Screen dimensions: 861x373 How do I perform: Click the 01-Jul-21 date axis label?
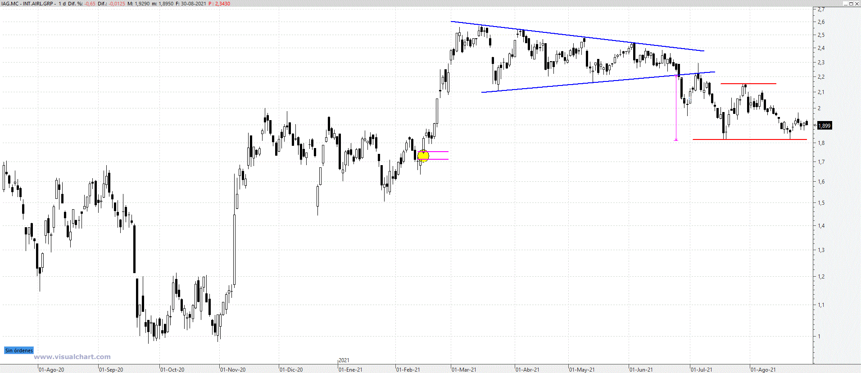point(702,369)
